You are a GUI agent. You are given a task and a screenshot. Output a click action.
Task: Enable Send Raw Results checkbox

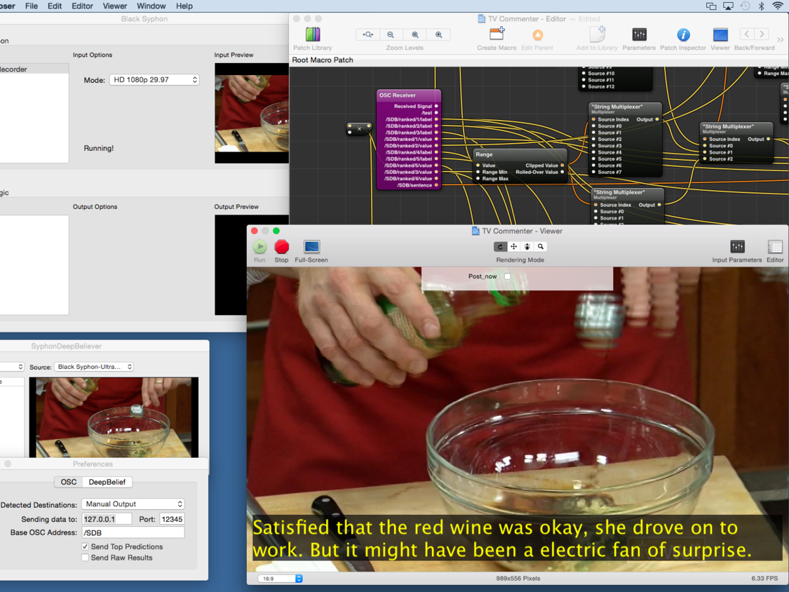click(85, 558)
